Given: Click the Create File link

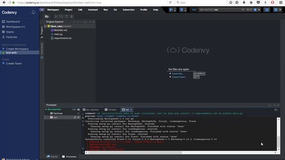Looking at the screenshot, I should [x=177, y=74].
